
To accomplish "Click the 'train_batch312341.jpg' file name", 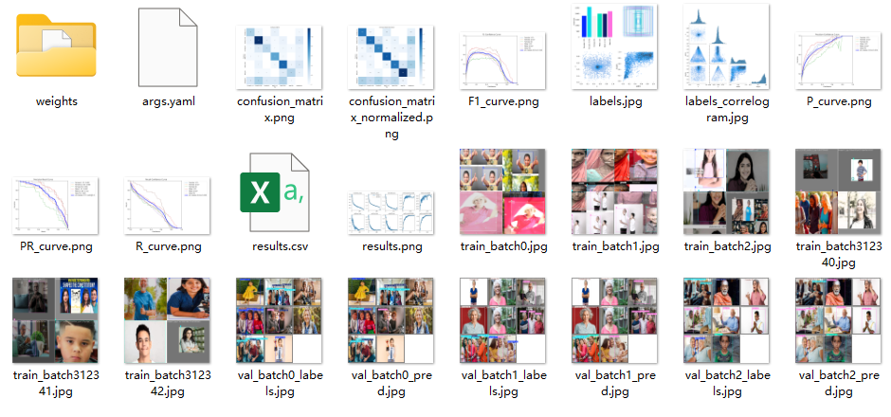I will pyautogui.click(x=55, y=384).
